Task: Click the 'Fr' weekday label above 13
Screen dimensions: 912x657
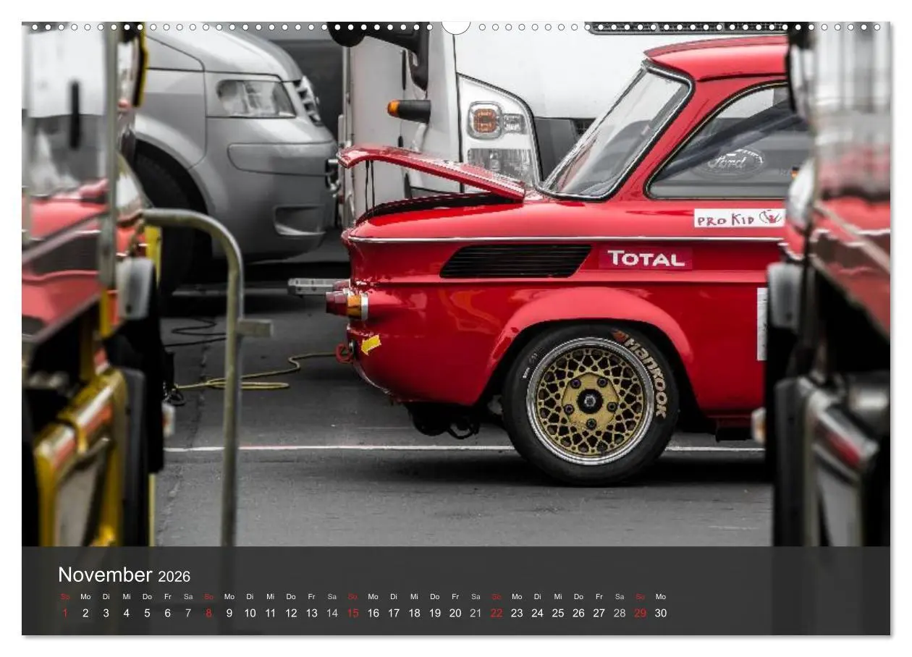Action: click(311, 597)
